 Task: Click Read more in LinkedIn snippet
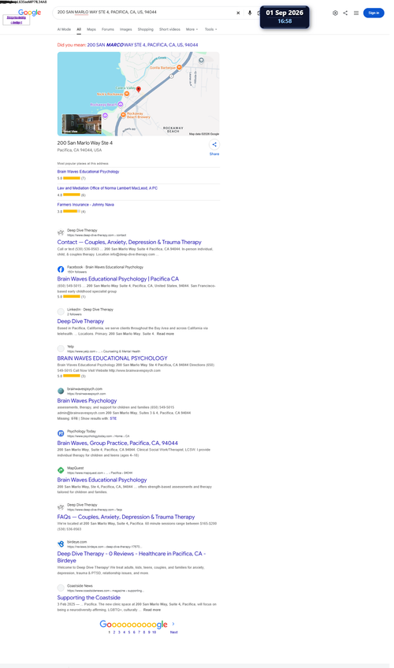pos(165,334)
